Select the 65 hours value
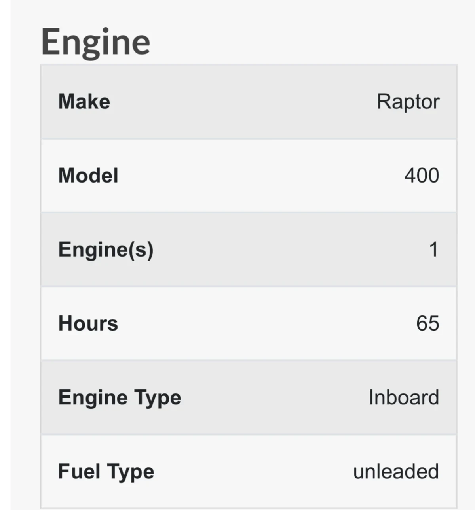This screenshot has width=475, height=510. 427,323
